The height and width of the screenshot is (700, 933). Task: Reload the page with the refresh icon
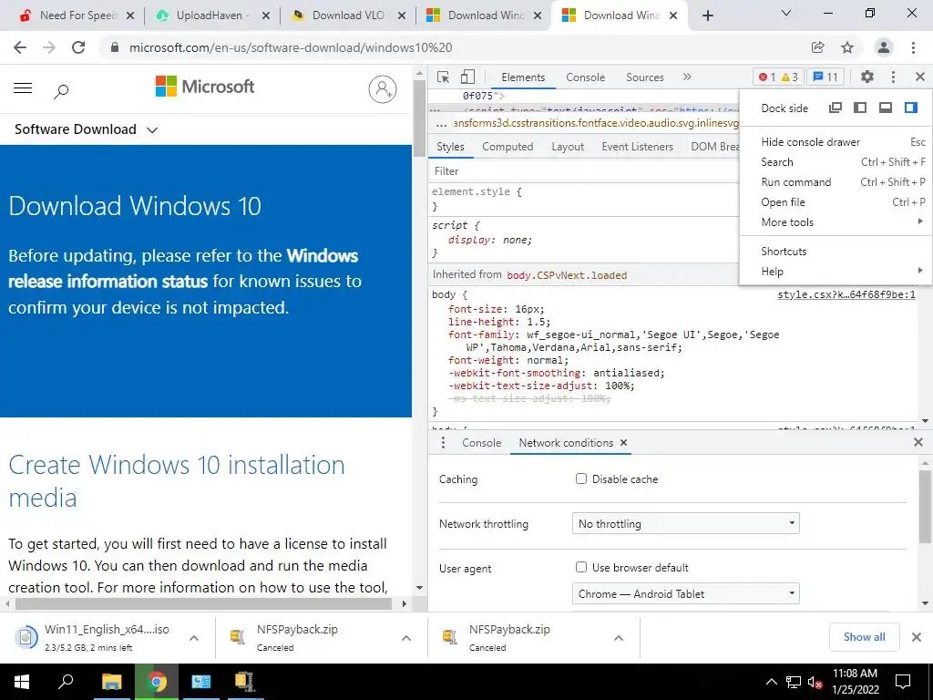coord(78,47)
